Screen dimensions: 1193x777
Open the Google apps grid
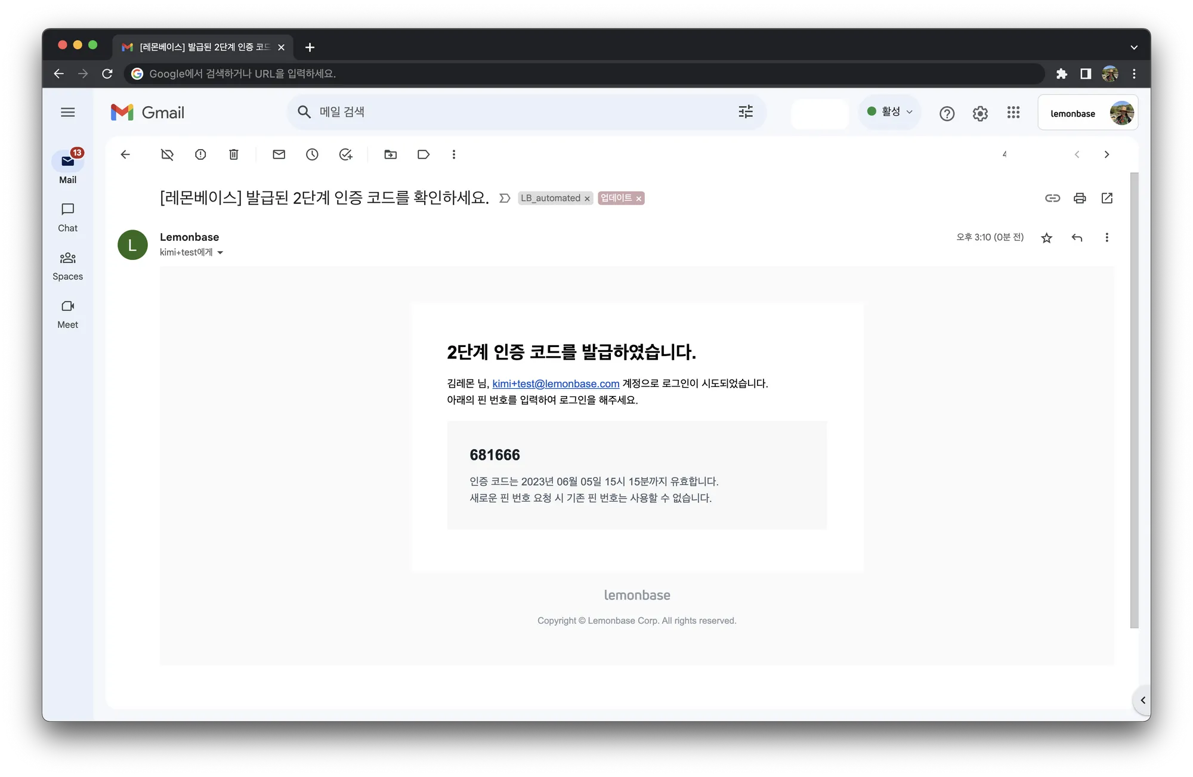[1013, 112]
